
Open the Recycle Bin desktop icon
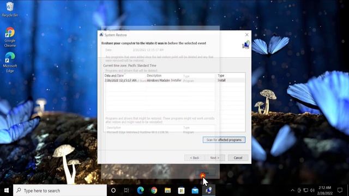pos(10,9)
